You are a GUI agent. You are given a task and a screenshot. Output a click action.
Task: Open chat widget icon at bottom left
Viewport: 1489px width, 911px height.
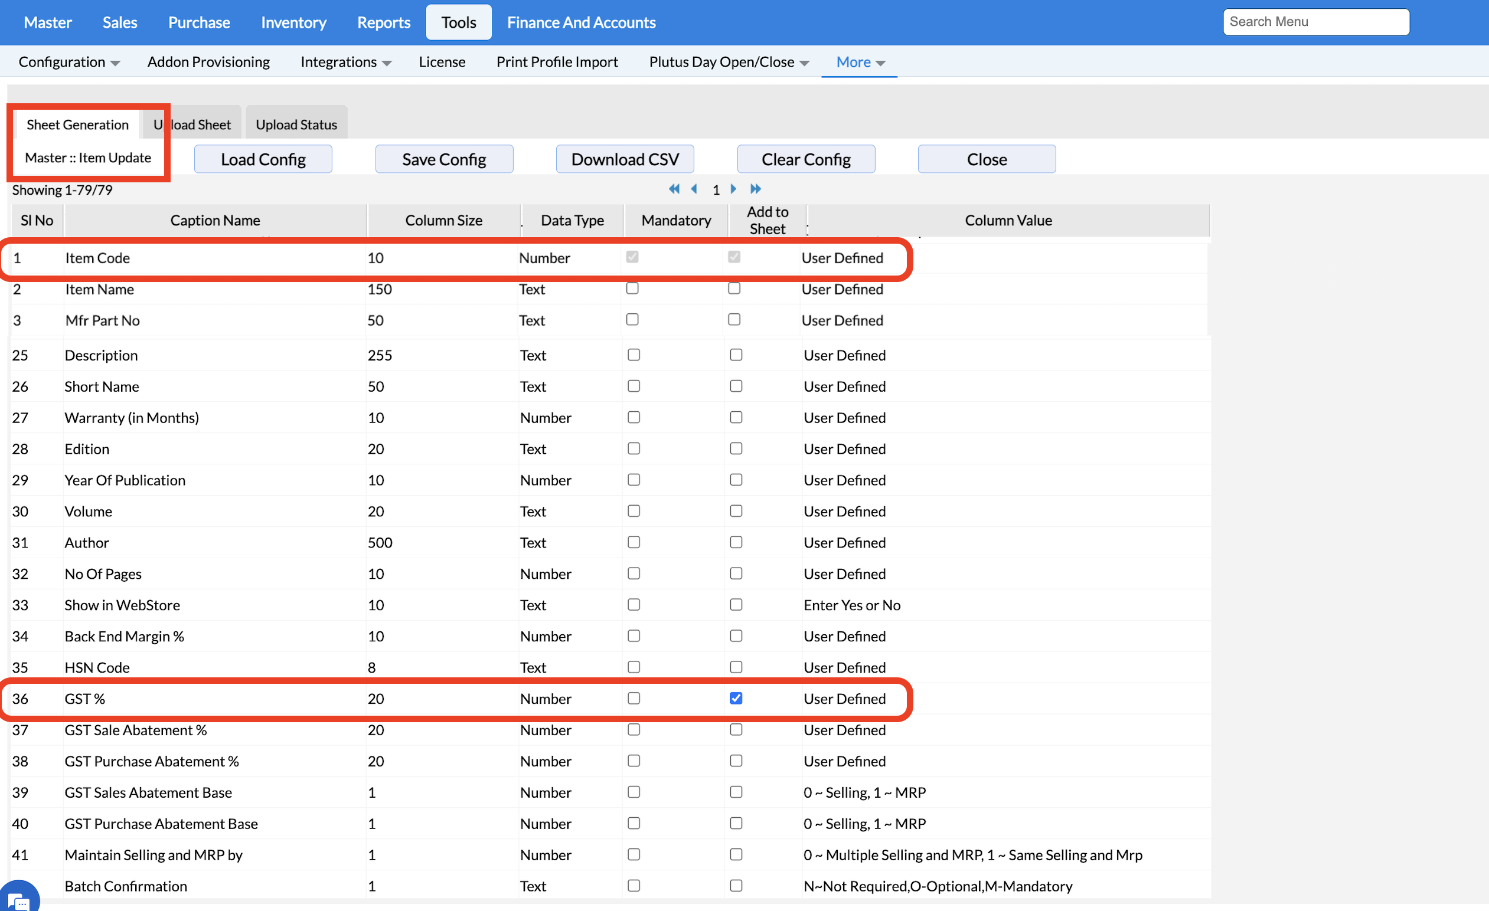[18, 899]
